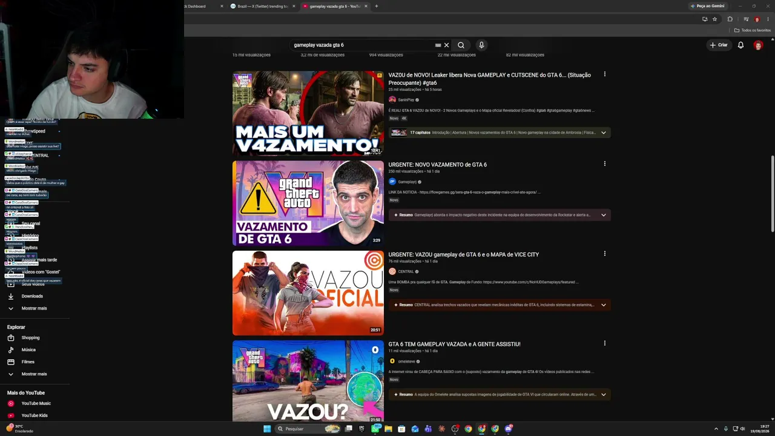Image resolution: width=775 pixels, height=436 pixels.
Task: Open the VAZAMENTO DE GTA 6 thumbnail
Action: pos(308,203)
